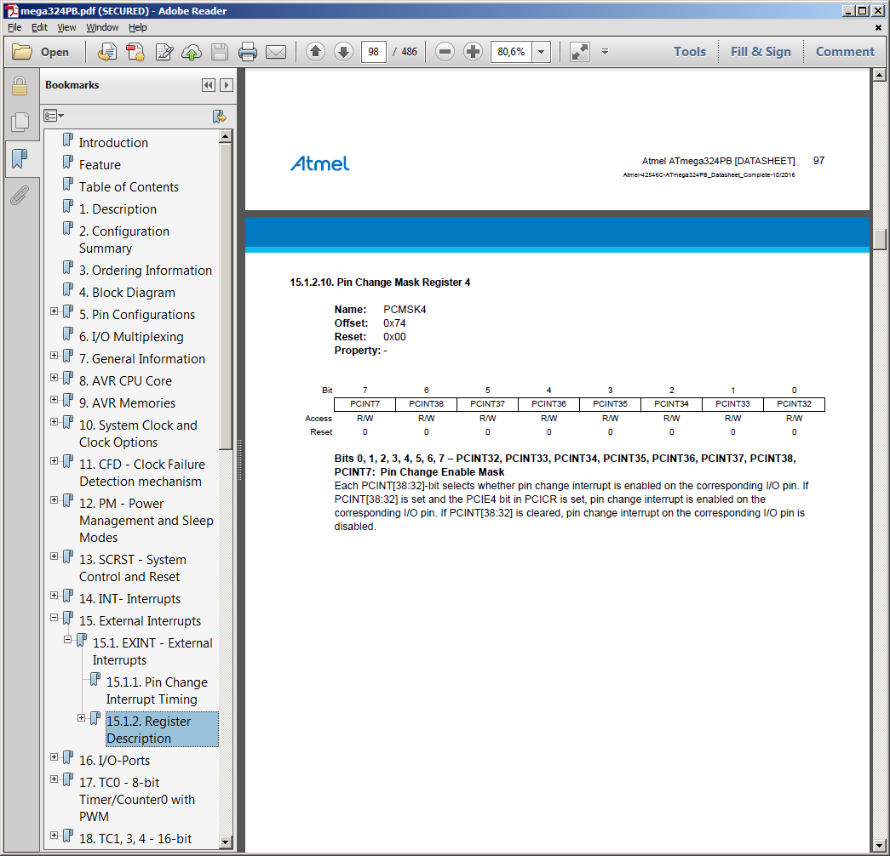Screen dimensions: 890x856
Task: Select the 4. Block Diagram bookmark
Action: click(127, 292)
